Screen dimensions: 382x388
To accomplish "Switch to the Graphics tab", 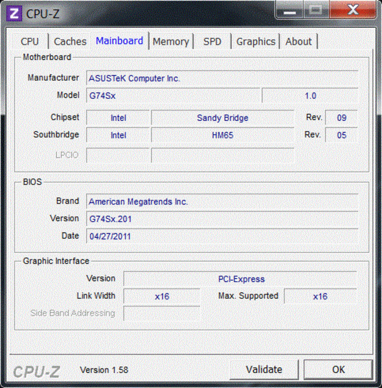I will pos(256,41).
